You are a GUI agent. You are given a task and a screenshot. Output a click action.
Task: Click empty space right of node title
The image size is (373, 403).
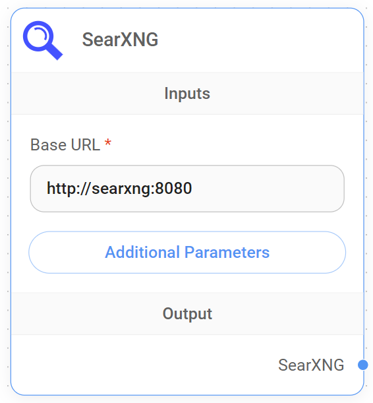coord(257,40)
